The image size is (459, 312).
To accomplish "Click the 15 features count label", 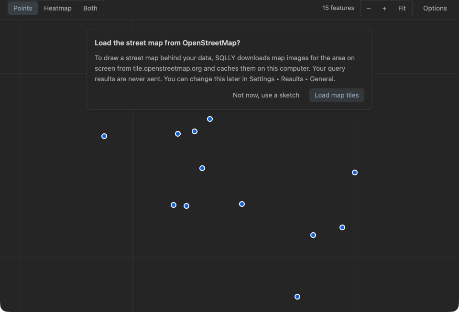I will coord(338,8).
